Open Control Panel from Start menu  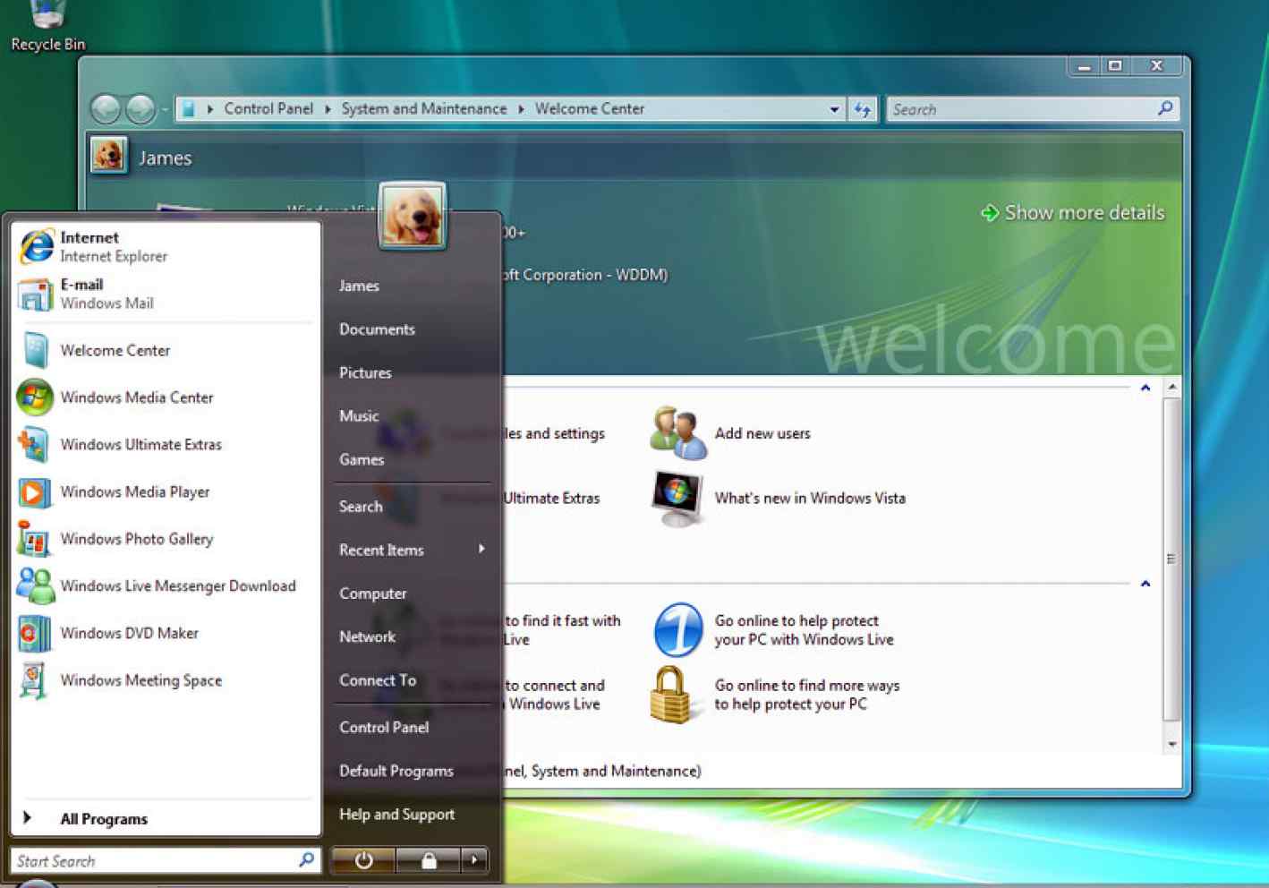pyautogui.click(x=384, y=727)
